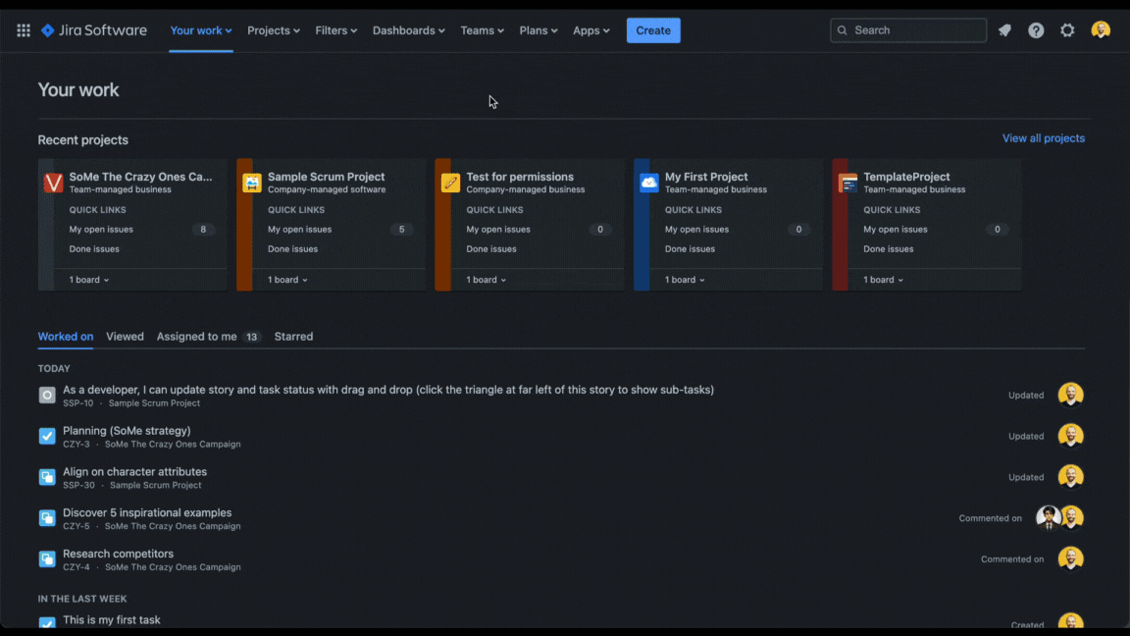Open issue This is my first task
The width and height of the screenshot is (1130, 636).
click(112, 620)
